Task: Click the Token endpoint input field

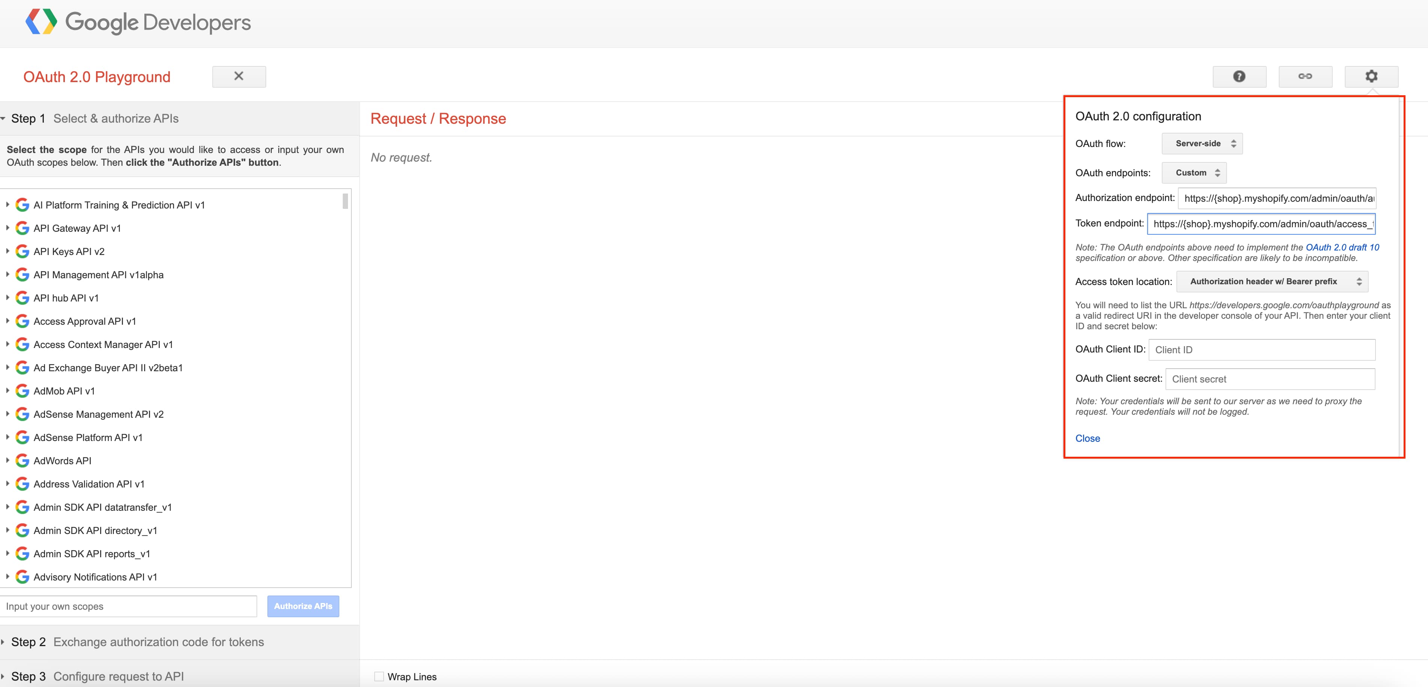Action: pos(1261,224)
